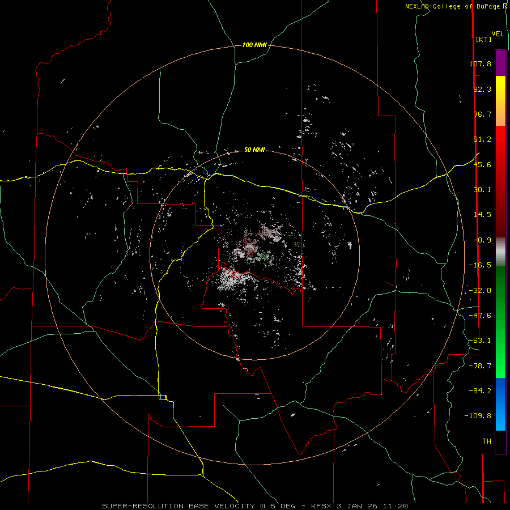Click the NEXLAB-College of DuPage credit text

pyautogui.click(x=456, y=6)
